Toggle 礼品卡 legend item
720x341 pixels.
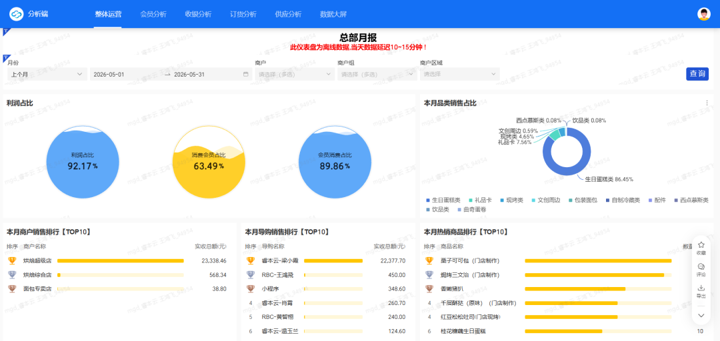481,200
